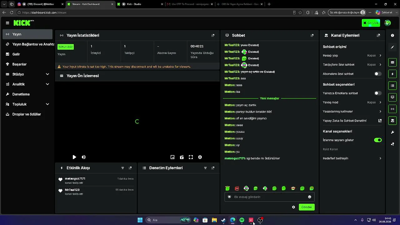Open Hesap yaşı options

pos(352,55)
